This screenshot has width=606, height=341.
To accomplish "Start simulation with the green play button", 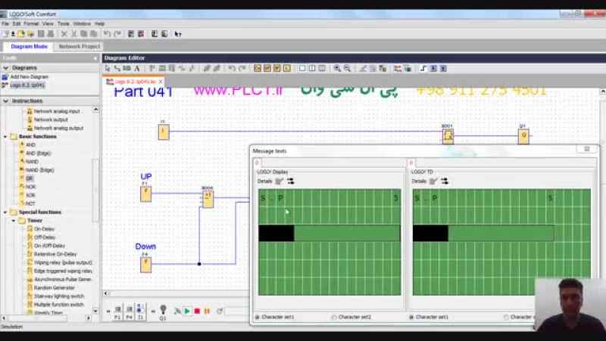I will (x=187, y=311).
